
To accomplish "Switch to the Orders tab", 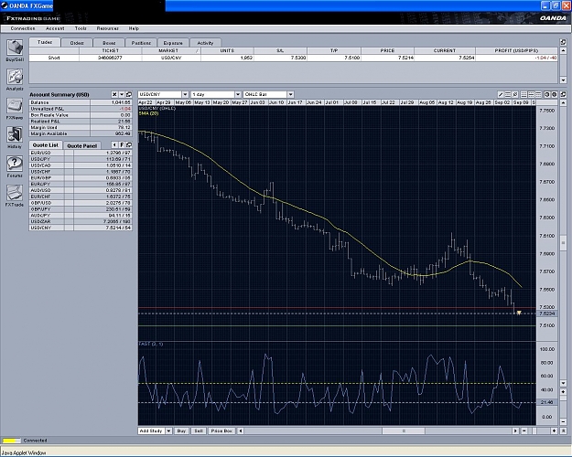I will pos(77,43).
